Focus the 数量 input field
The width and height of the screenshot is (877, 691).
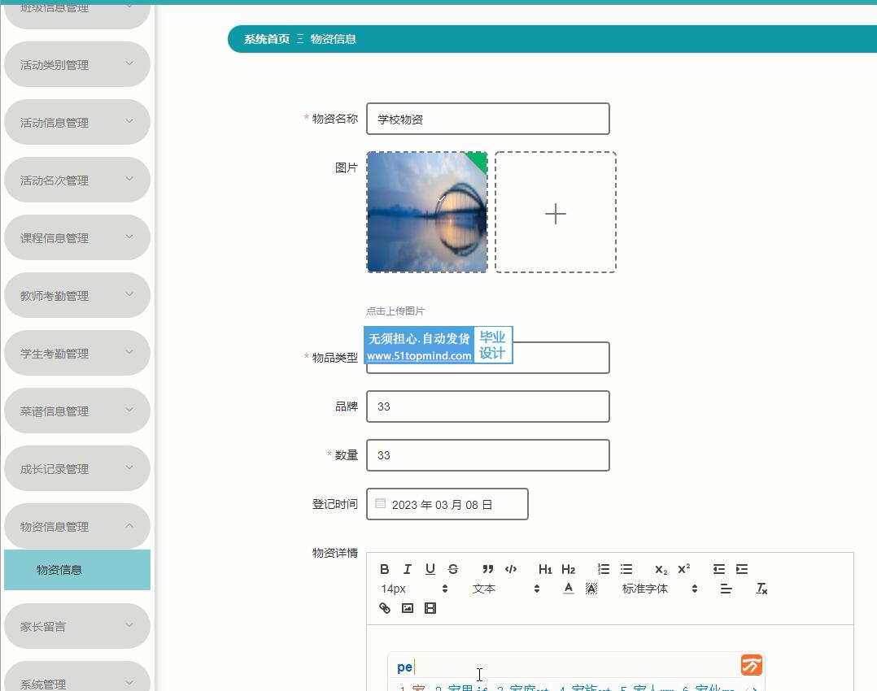coord(488,455)
